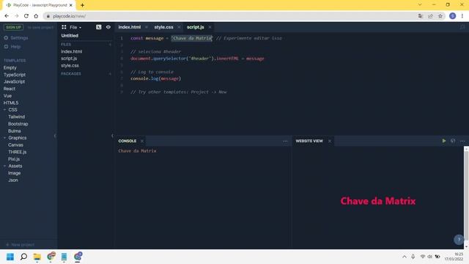Open a new browser tab
The width and height of the screenshot is (469, 264).
coord(82,5)
